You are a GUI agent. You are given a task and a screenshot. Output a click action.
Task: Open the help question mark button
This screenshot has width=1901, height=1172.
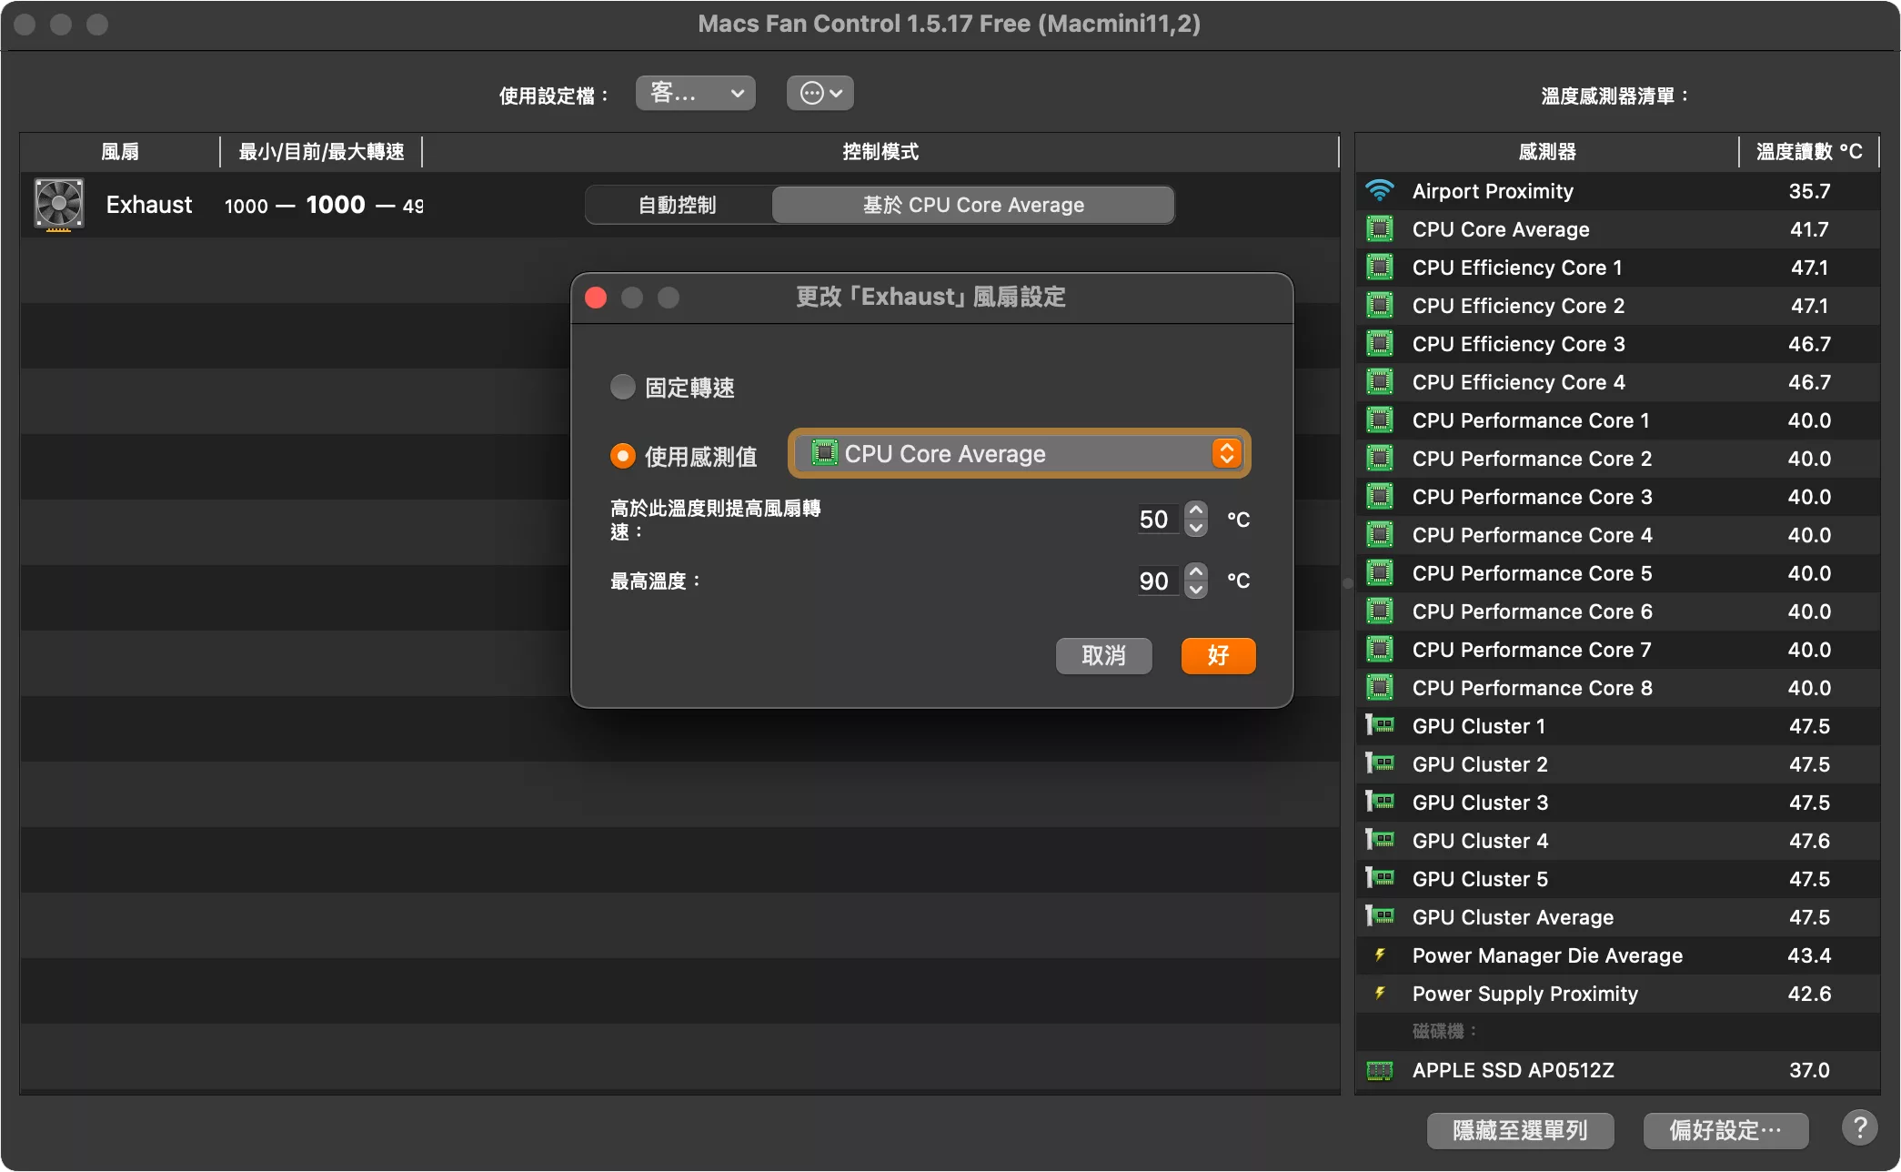click(x=1860, y=1128)
